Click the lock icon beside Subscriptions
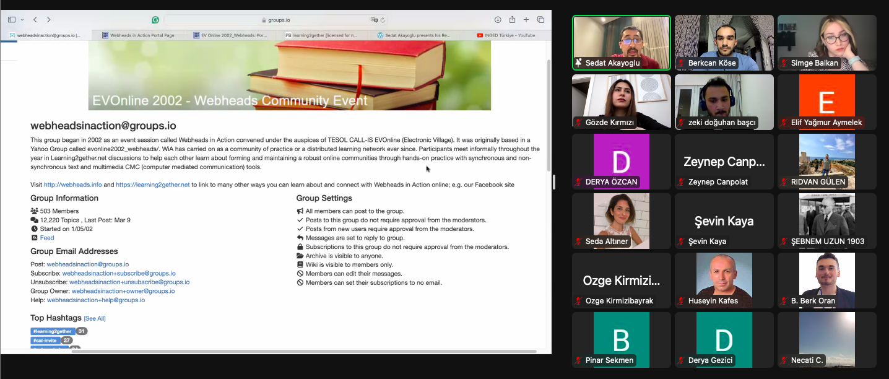Viewport: 889px width, 379px height. (300, 246)
